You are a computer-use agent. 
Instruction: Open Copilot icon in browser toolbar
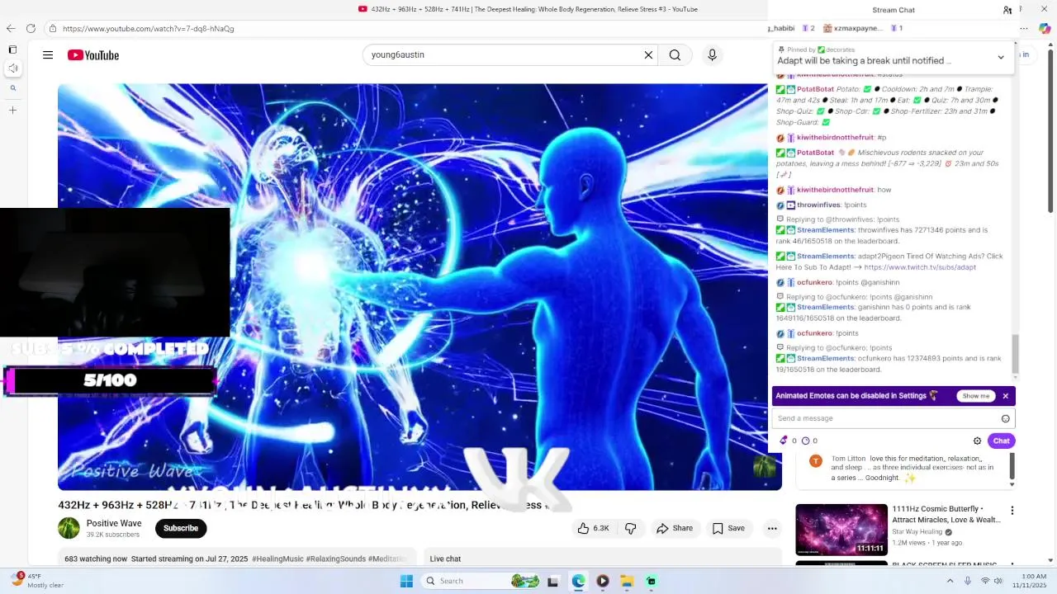pos(1045,28)
